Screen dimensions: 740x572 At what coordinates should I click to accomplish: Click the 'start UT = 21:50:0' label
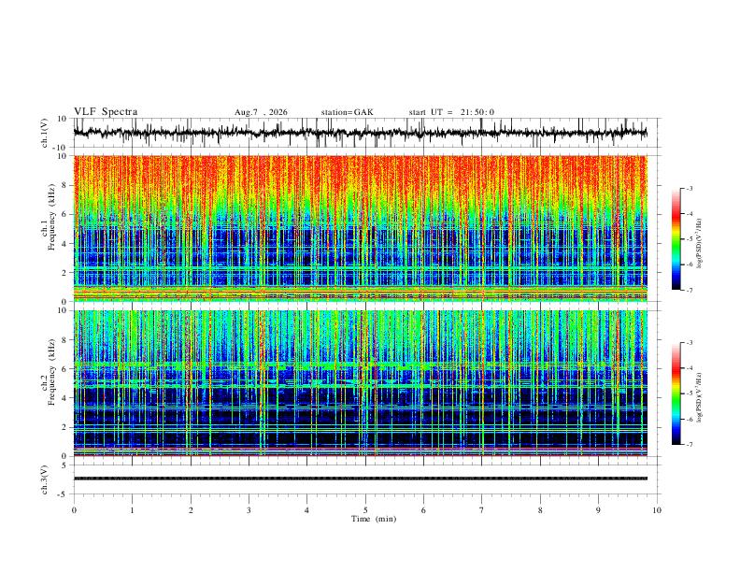(x=451, y=112)
